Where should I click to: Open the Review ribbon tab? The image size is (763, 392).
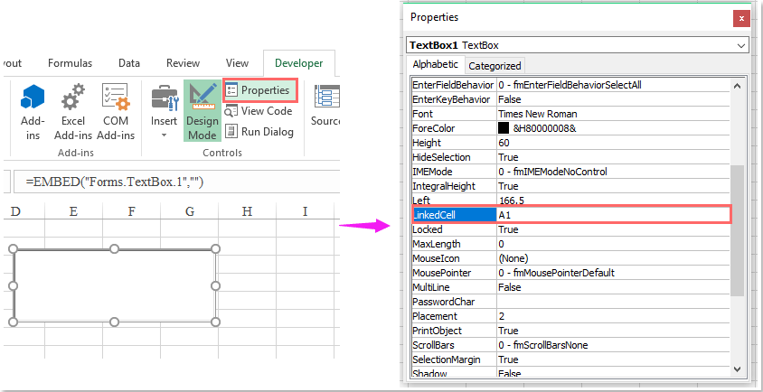click(x=183, y=63)
